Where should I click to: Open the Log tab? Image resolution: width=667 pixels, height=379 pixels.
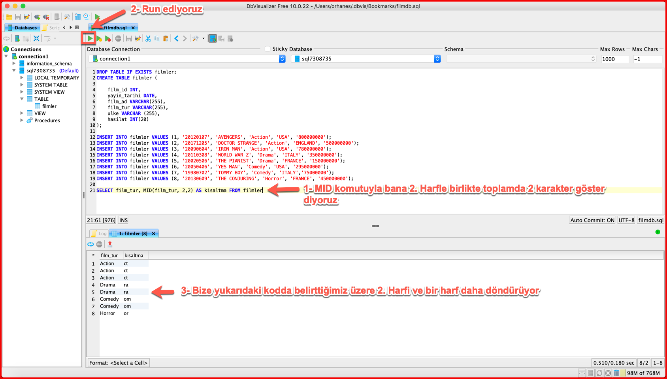click(99, 234)
